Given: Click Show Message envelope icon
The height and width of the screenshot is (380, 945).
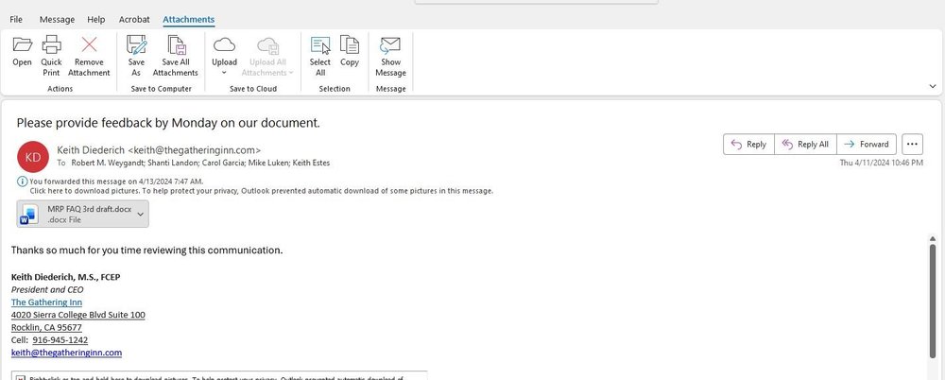Looking at the screenshot, I should coord(390,44).
